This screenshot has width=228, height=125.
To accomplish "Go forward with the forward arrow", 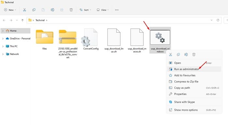I will pos(11,20).
